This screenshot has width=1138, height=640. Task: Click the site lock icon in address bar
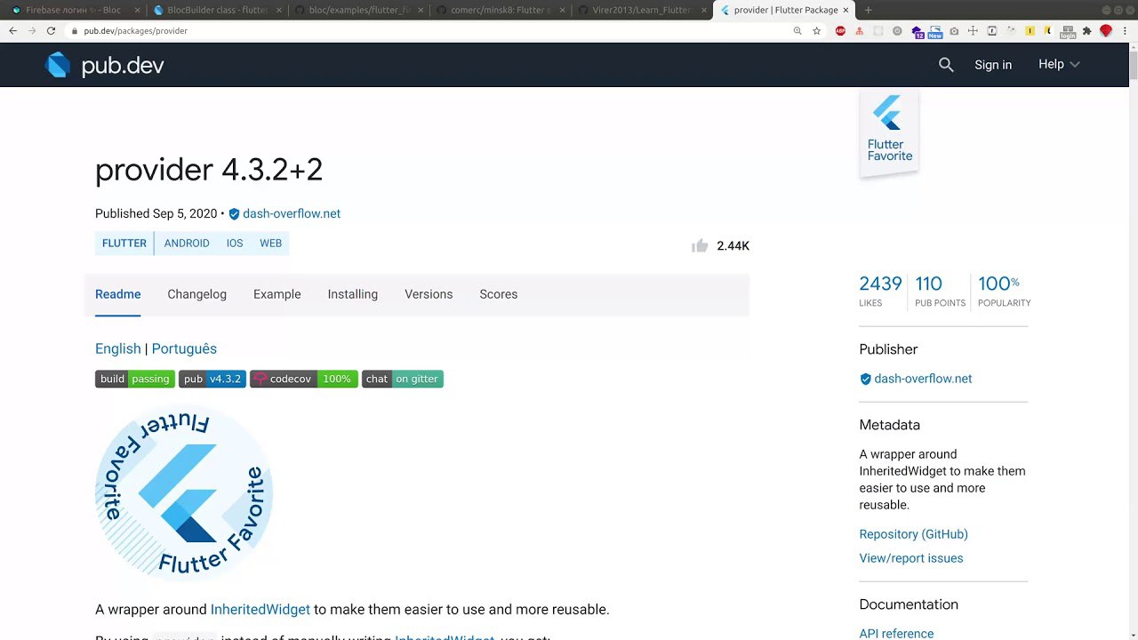pyautogui.click(x=75, y=30)
